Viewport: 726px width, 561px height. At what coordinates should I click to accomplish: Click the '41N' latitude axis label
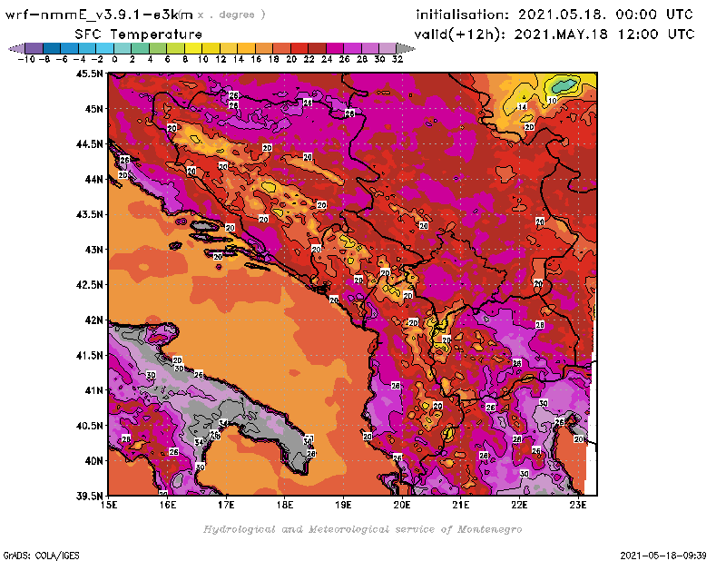pyautogui.click(x=93, y=390)
